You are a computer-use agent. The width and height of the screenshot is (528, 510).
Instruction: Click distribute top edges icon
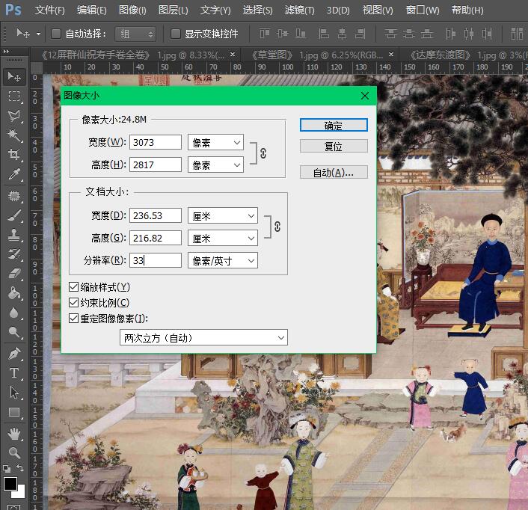click(390, 34)
